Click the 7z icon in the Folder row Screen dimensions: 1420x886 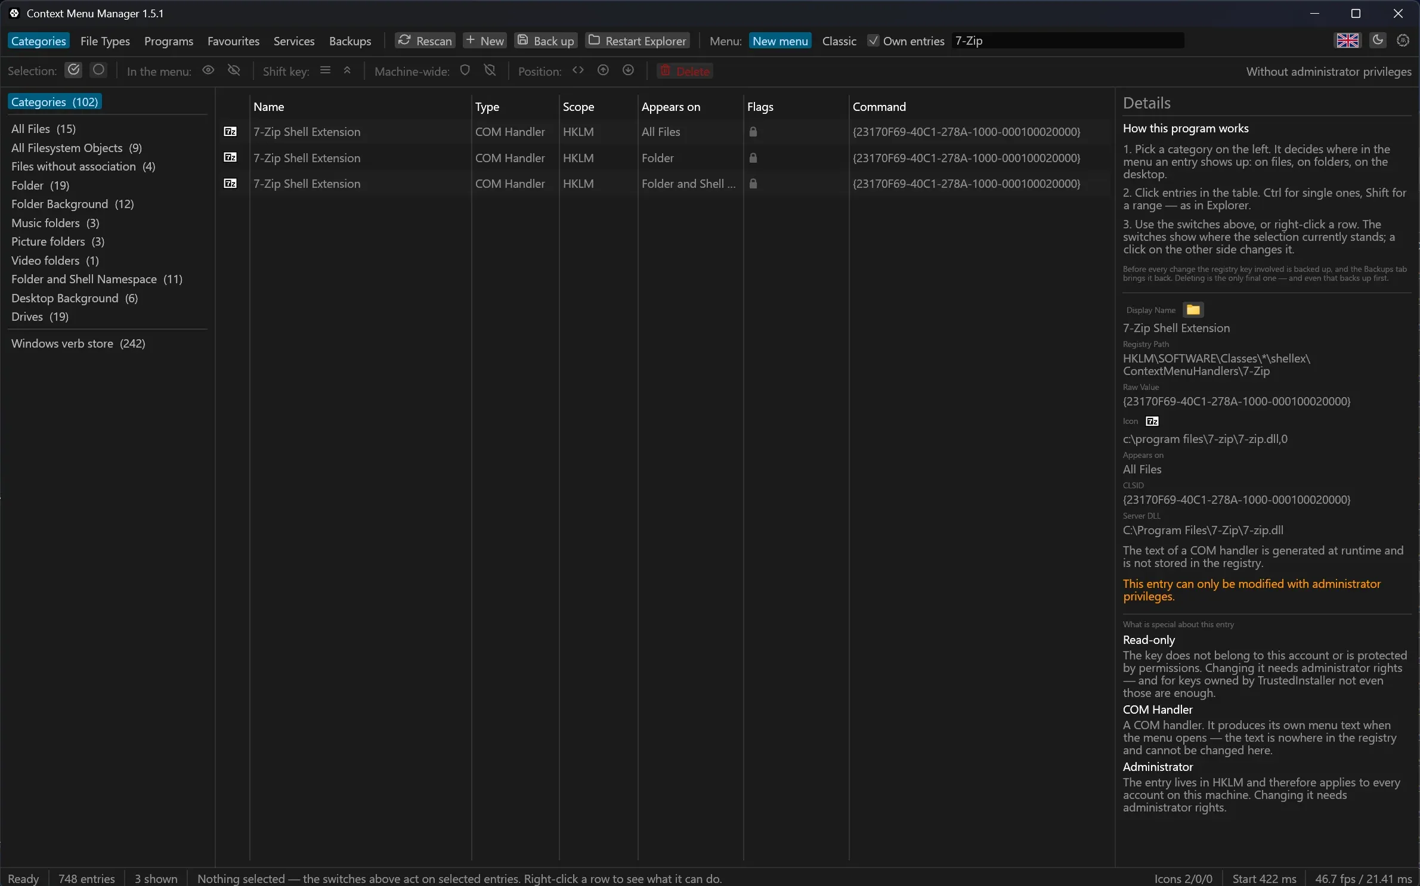(230, 157)
